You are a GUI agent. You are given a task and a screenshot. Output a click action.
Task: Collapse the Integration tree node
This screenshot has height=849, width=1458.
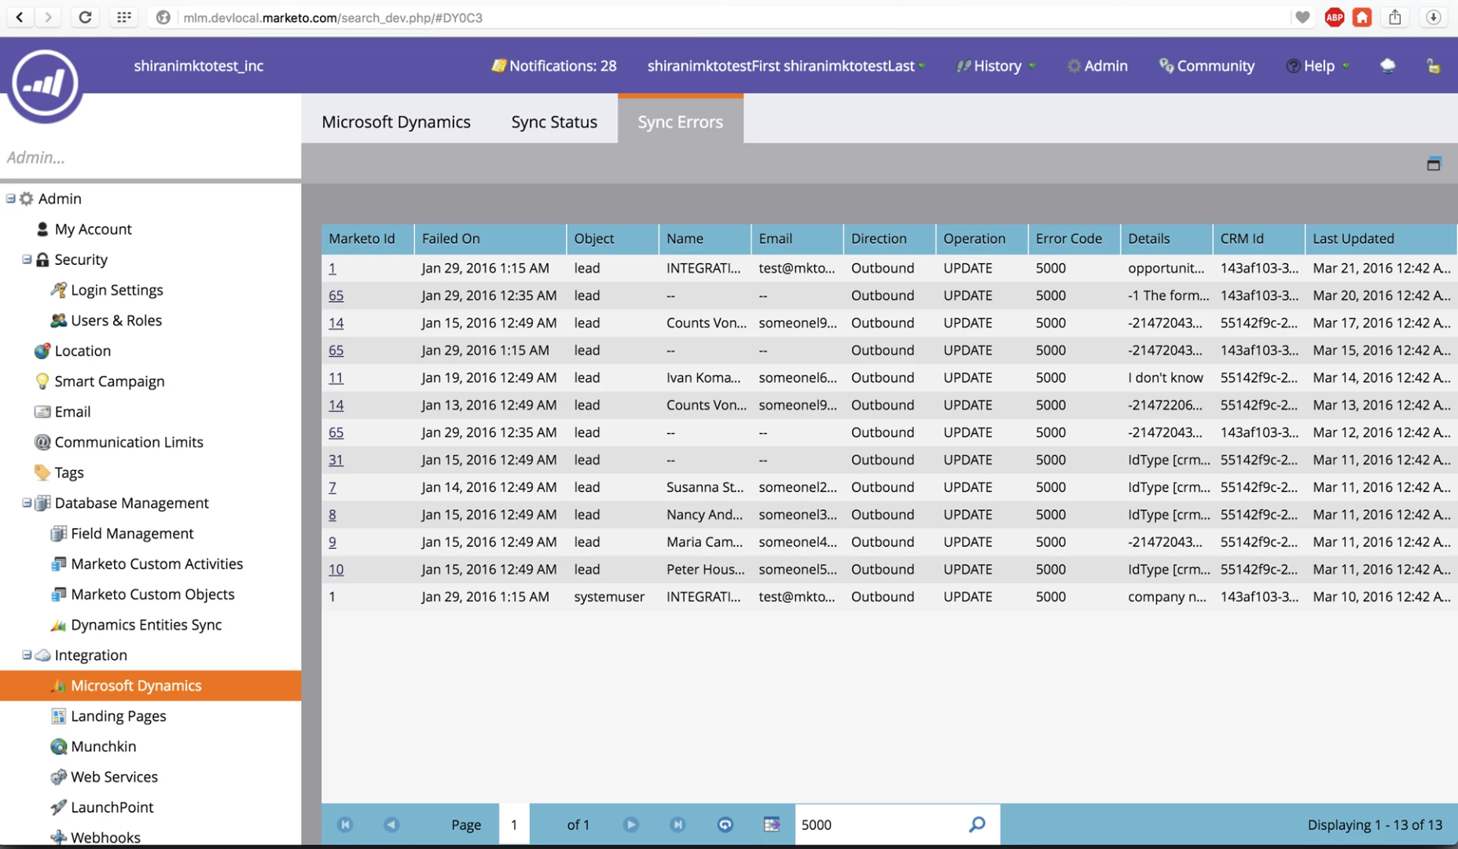27,654
